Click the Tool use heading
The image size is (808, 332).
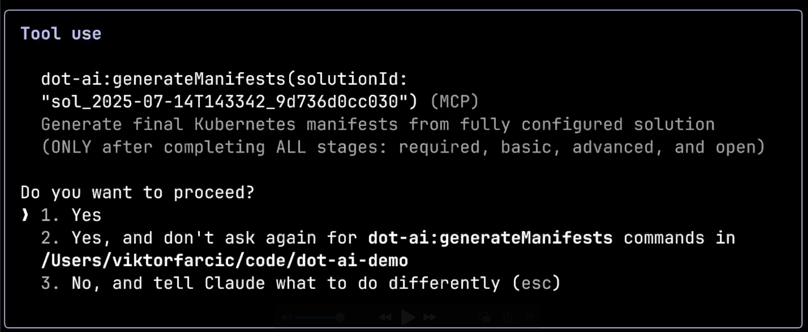(61, 33)
